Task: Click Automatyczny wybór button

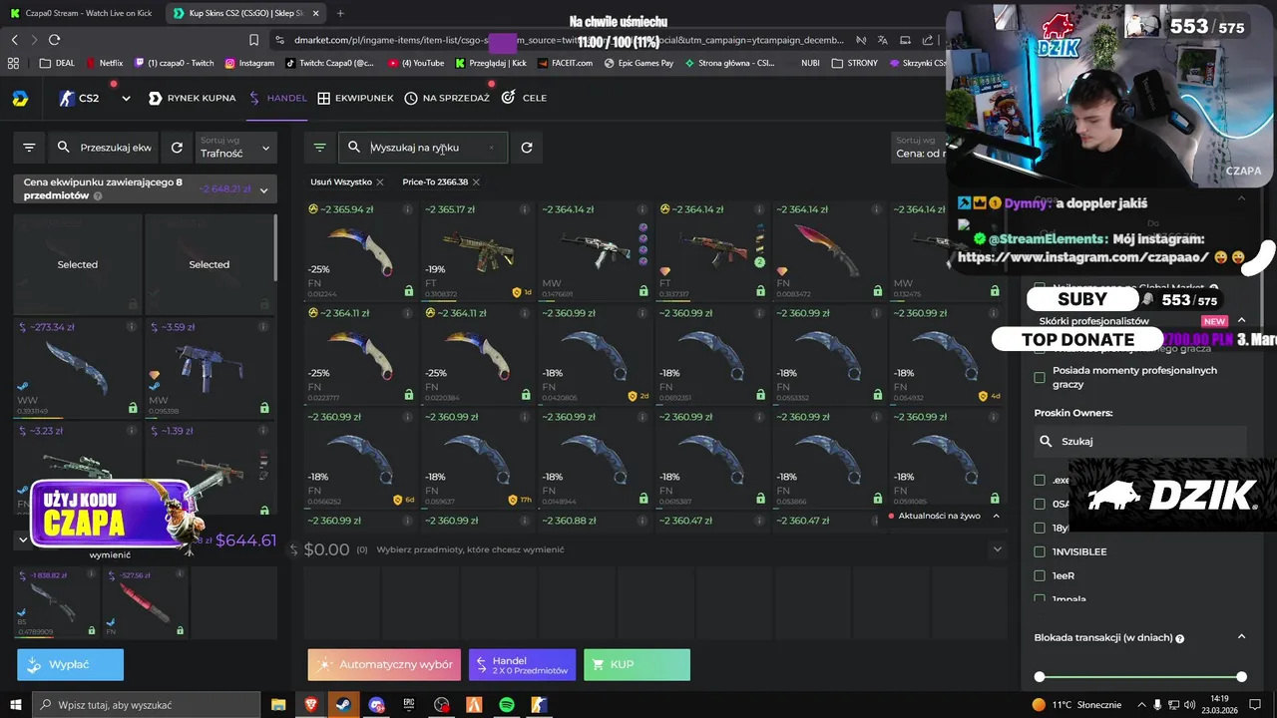Action: point(384,664)
